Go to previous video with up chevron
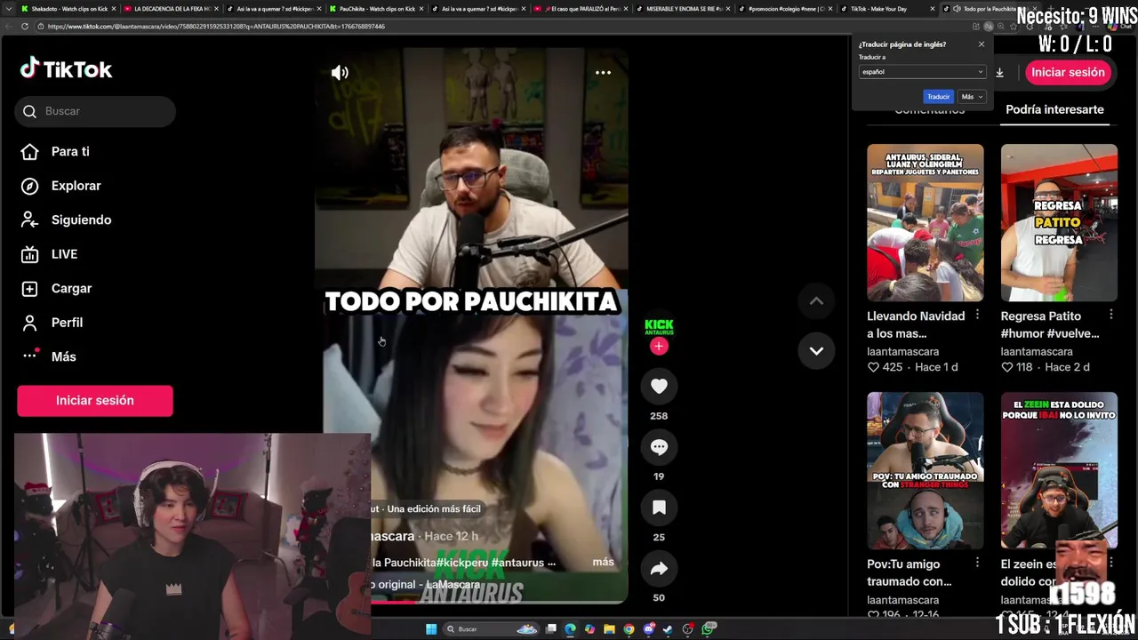This screenshot has width=1138, height=640. [x=816, y=301]
